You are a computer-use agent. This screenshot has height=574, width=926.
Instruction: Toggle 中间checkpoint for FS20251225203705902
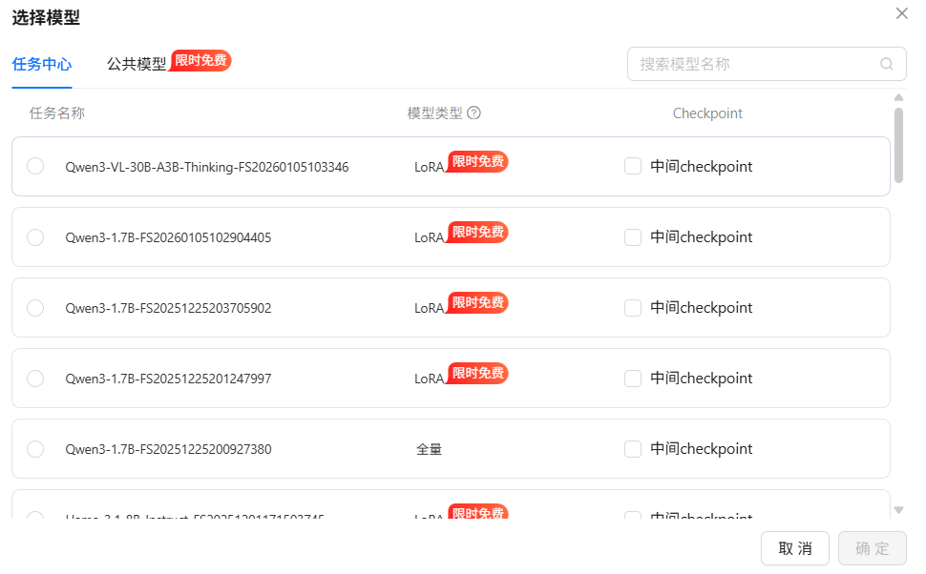(x=632, y=307)
